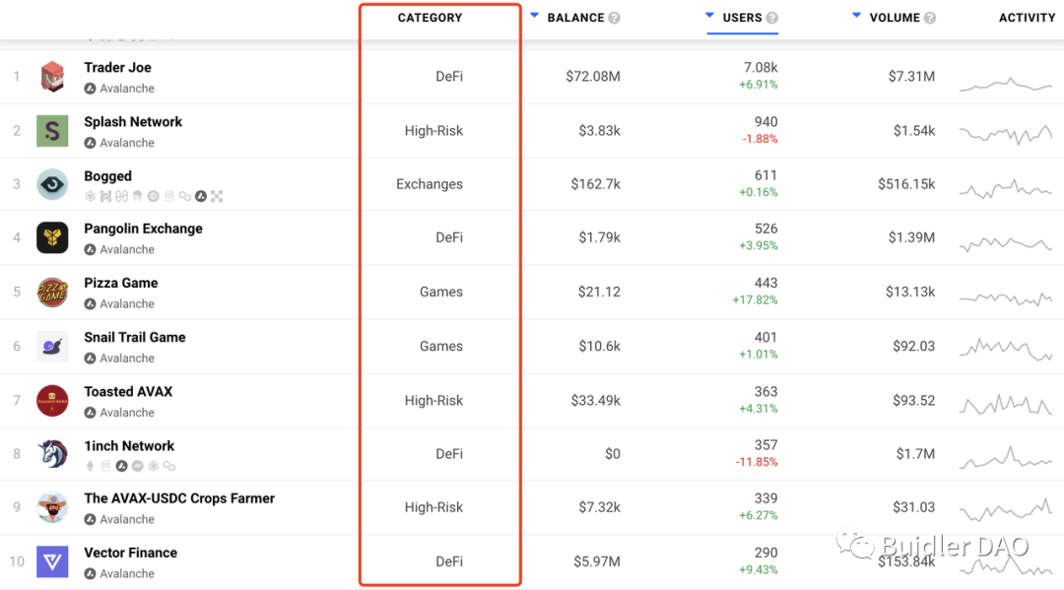
Task: Click the CATEGORY column header
Action: (x=430, y=19)
